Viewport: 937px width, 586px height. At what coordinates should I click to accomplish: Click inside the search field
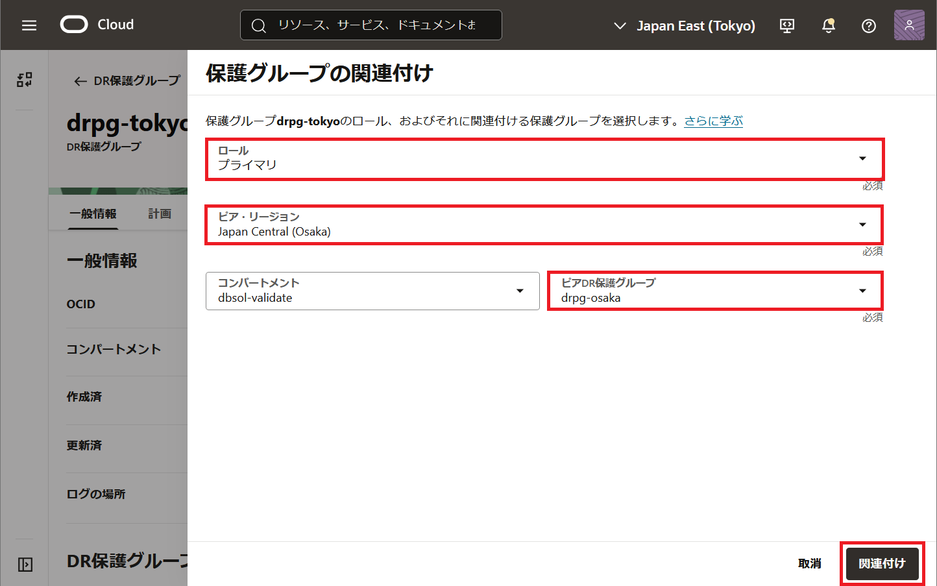click(x=370, y=25)
